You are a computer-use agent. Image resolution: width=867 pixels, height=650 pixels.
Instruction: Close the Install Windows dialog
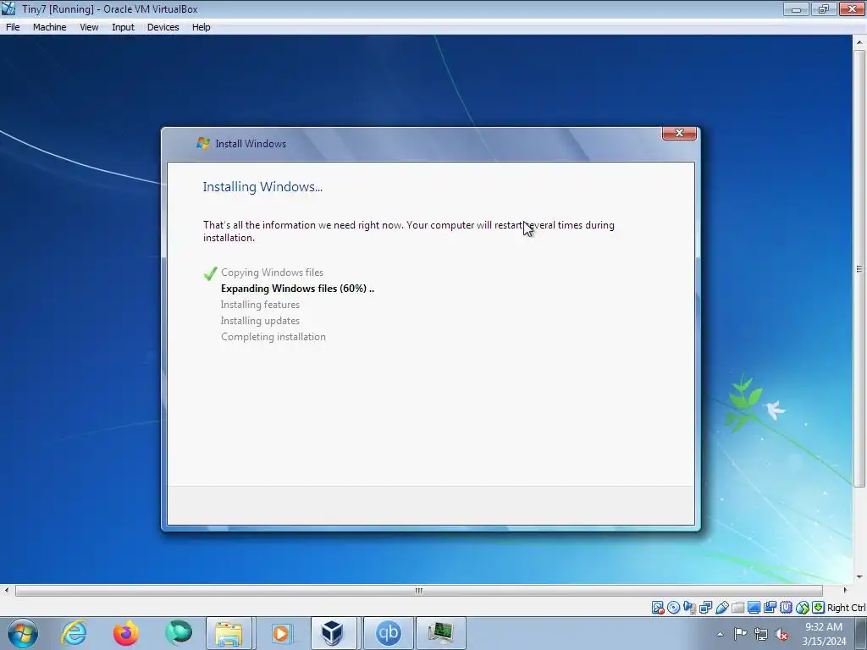(x=679, y=133)
